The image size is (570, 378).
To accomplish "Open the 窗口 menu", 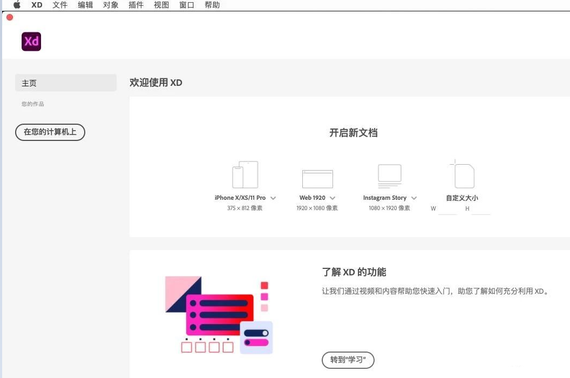I will 187,5.
